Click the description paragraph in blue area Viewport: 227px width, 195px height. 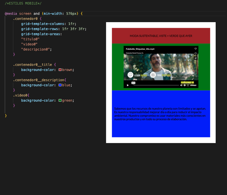coord(160,114)
